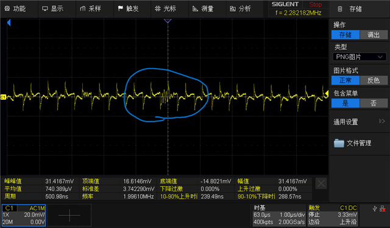
Task: Open the 光标 cursors menu
Action: [165, 9]
